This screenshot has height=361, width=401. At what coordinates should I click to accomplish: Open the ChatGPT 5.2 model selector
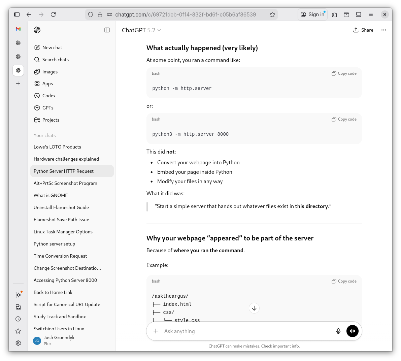(x=141, y=30)
